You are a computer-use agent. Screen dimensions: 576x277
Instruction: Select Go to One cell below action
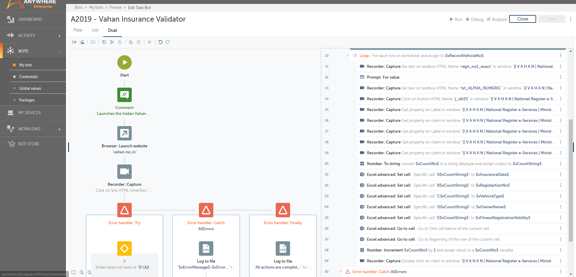click(x=461, y=228)
